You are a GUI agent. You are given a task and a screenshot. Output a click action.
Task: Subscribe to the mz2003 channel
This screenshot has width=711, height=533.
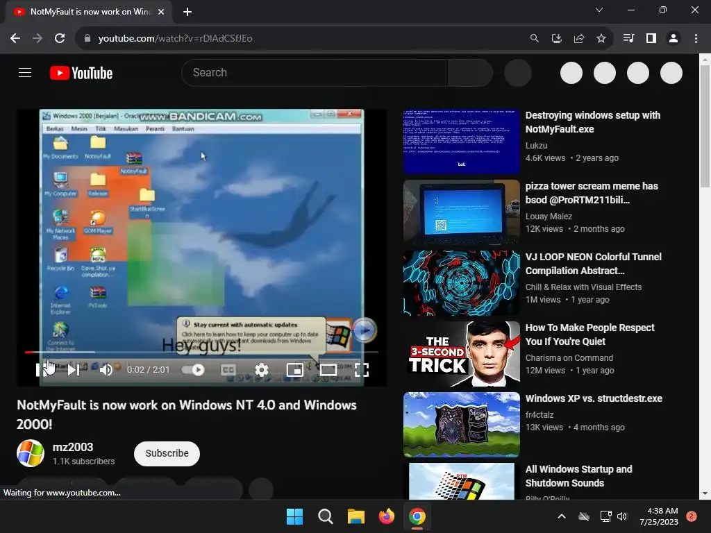pyautogui.click(x=167, y=453)
